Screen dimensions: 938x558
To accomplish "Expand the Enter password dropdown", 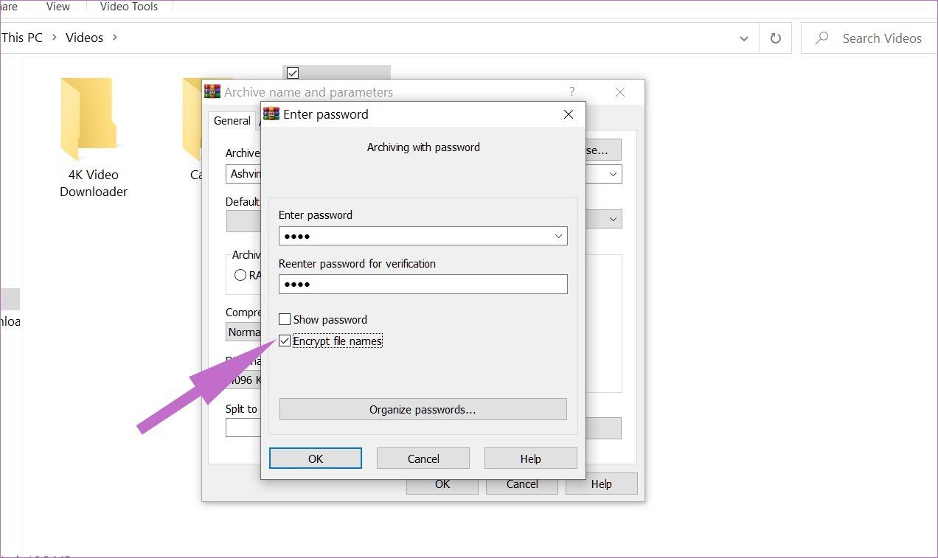I will [x=558, y=237].
